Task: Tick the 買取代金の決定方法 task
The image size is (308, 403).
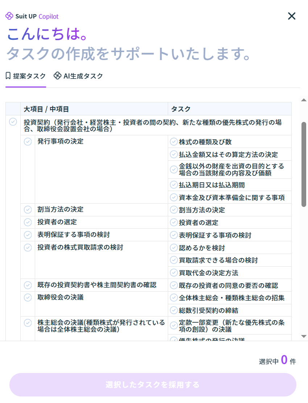Action: 174,273
